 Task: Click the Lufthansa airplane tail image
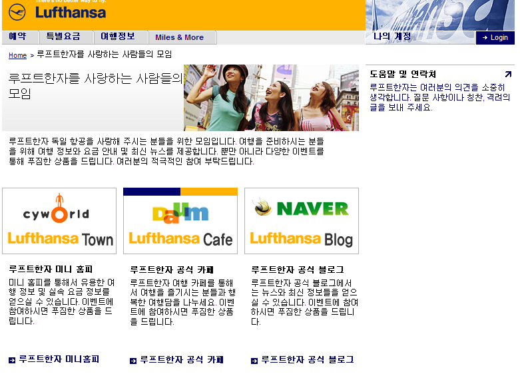(440, 15)
